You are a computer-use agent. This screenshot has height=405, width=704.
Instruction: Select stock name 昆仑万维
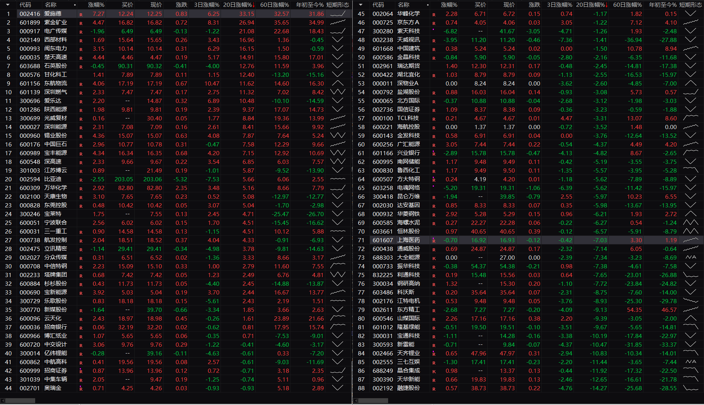(x=409, y=196)
